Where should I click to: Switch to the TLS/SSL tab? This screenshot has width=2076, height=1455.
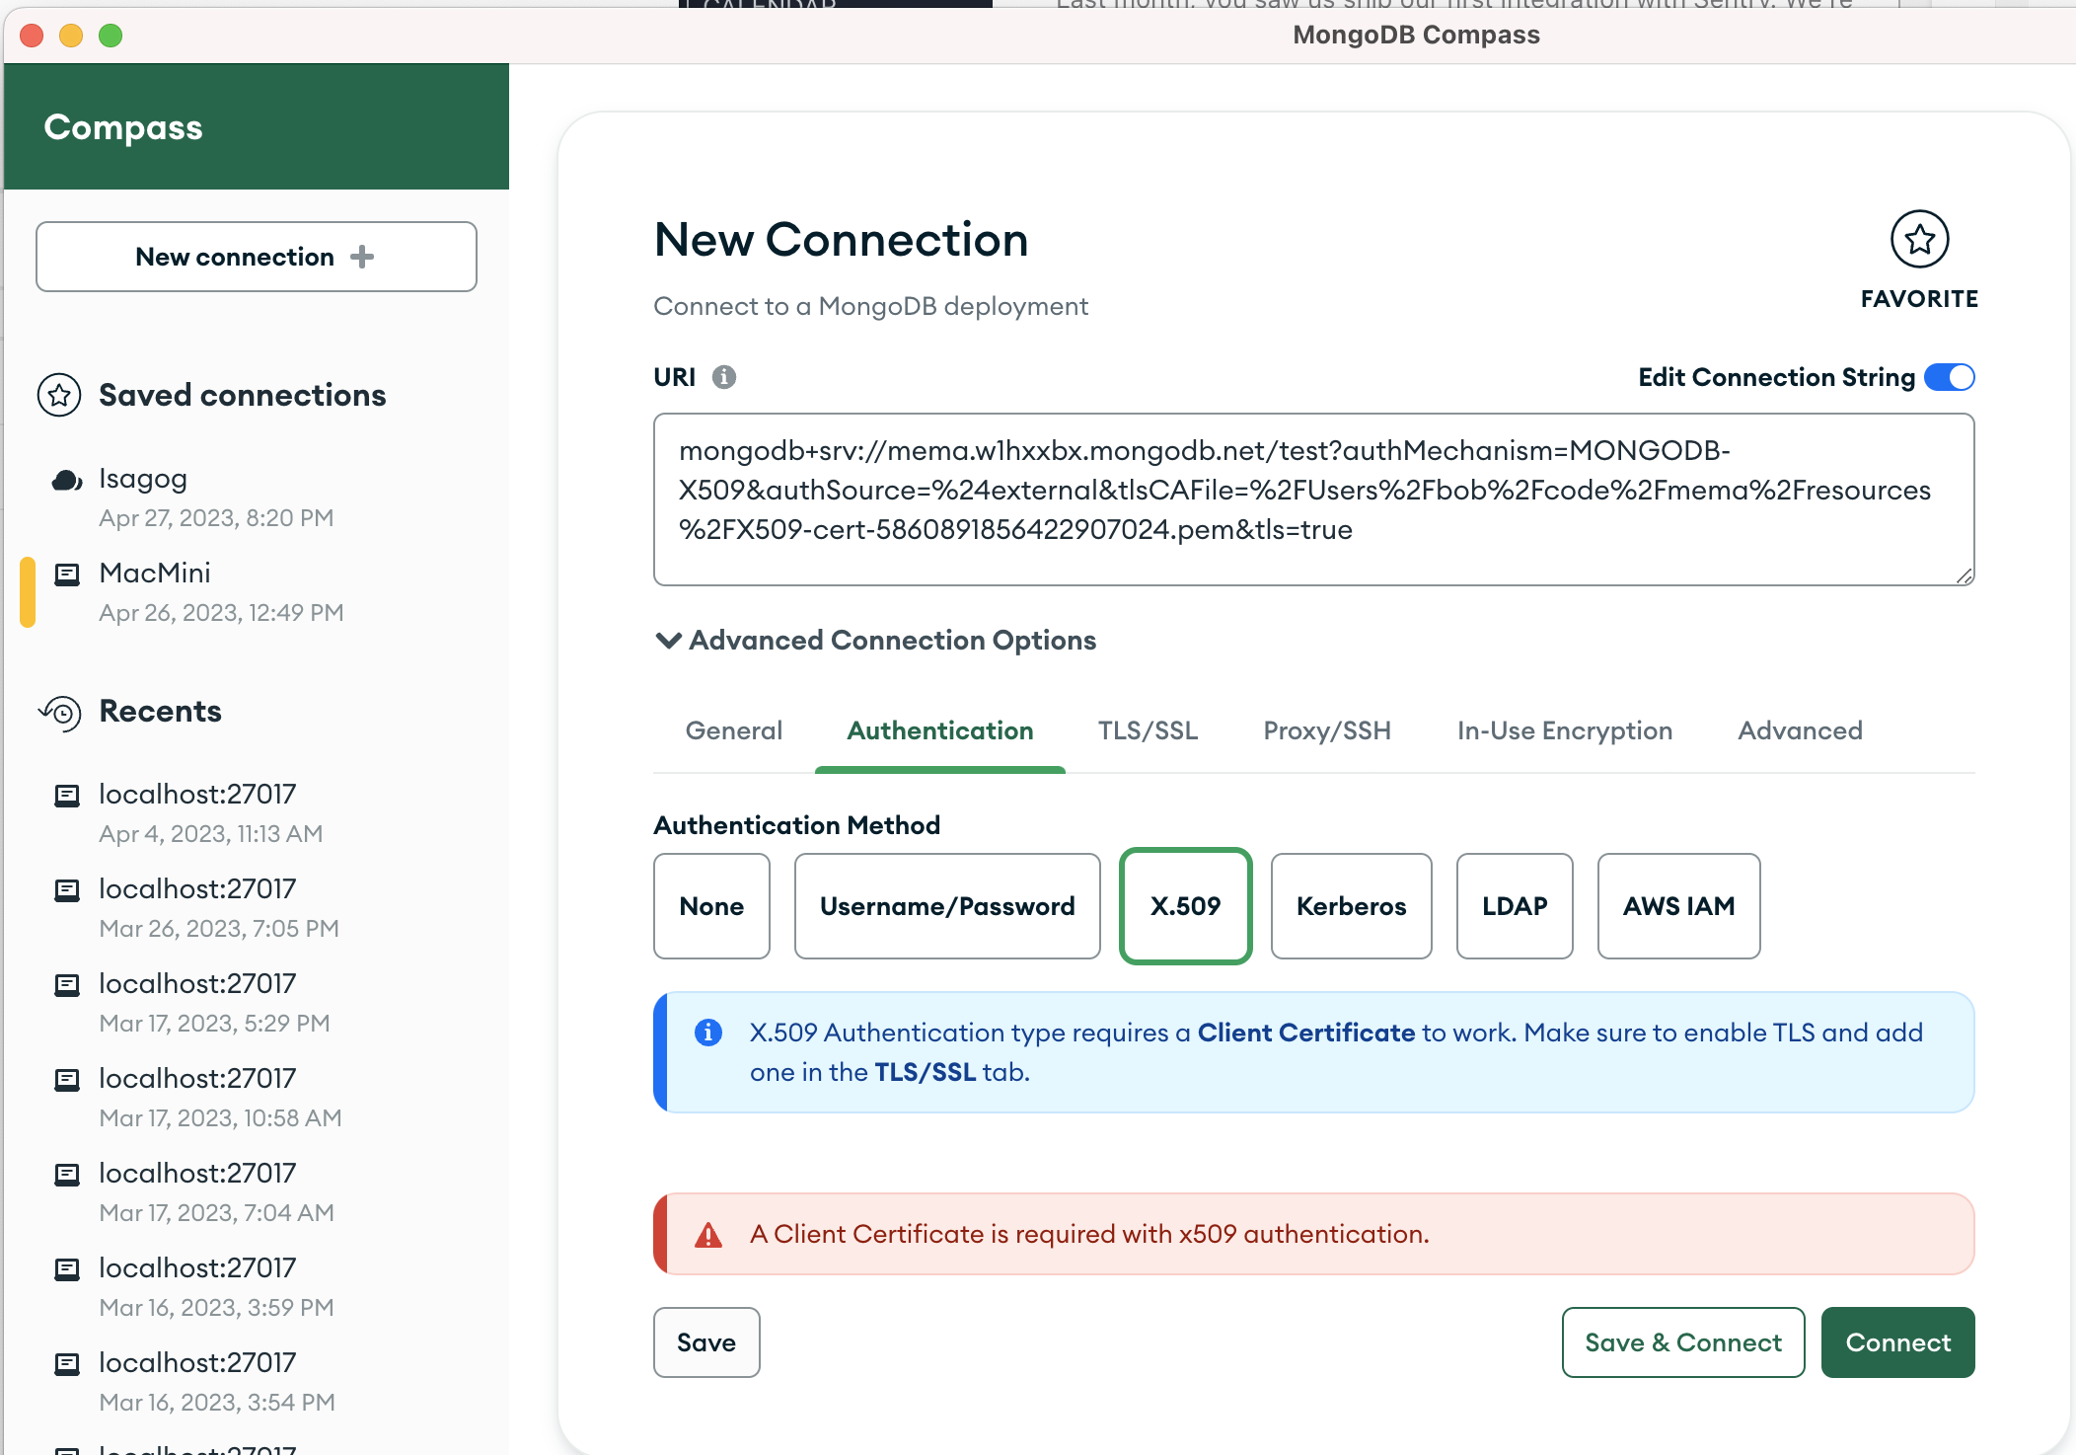click(x=1148, y=730)
